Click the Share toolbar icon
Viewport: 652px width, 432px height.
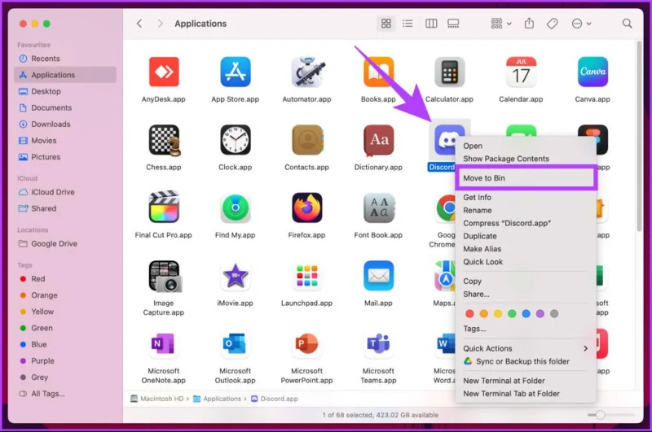(x=529, y=24)
